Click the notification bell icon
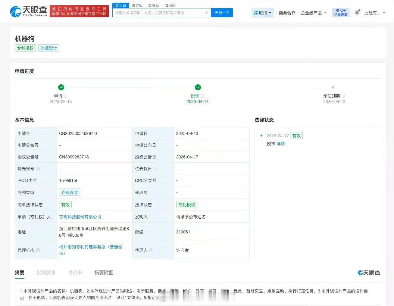This screenshot has width=394, height=306. [x=357, y=13]
